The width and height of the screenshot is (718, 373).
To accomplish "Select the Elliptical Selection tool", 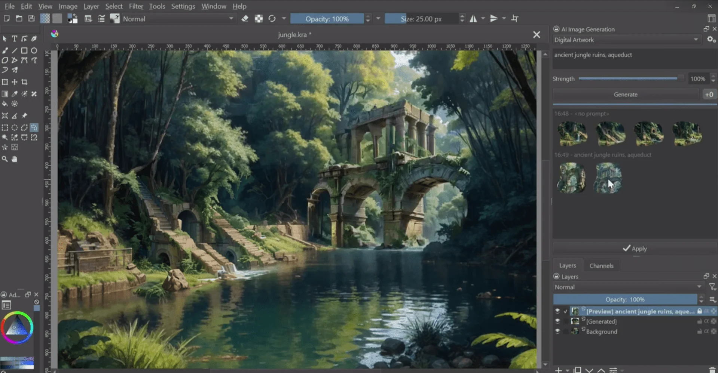I will tap(15, 128).
